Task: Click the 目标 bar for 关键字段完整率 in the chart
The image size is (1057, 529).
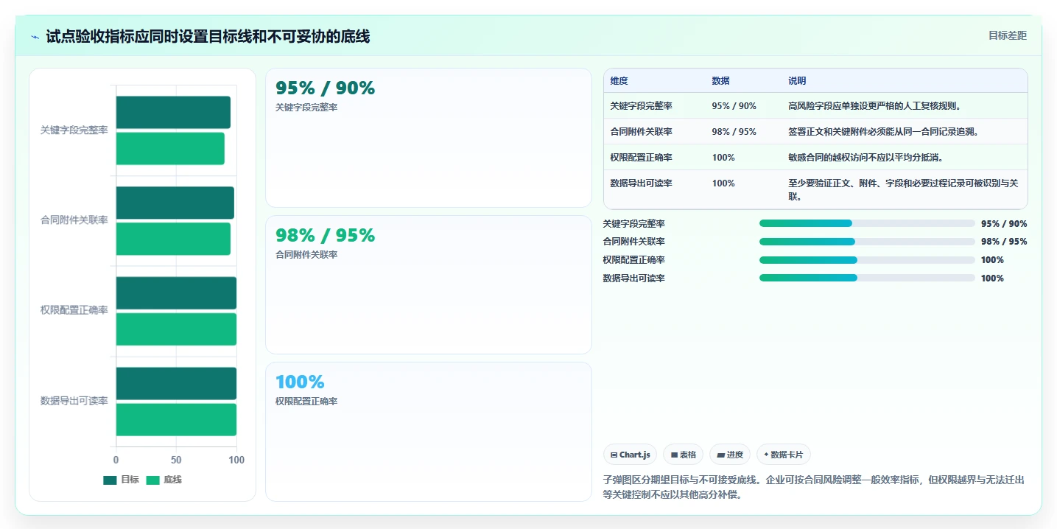Action: coord(173,113)
